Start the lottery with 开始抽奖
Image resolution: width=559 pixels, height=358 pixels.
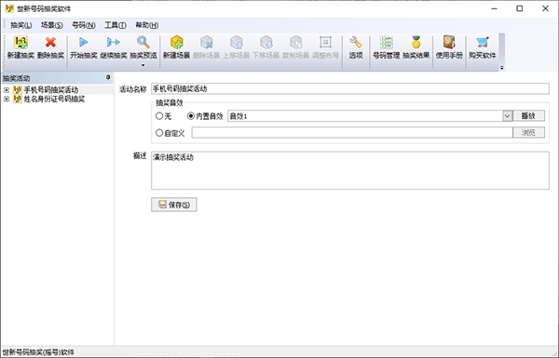point(84,43)
